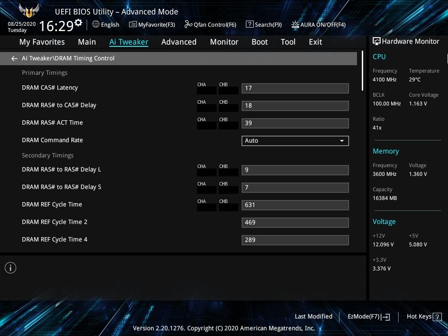Click the Qfan Control(F6) label
This screenshot has width=448, height=336.
(x=215, y=25)
